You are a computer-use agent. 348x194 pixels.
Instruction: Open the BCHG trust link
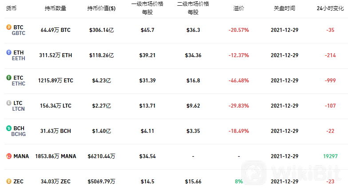coord(19,134)
